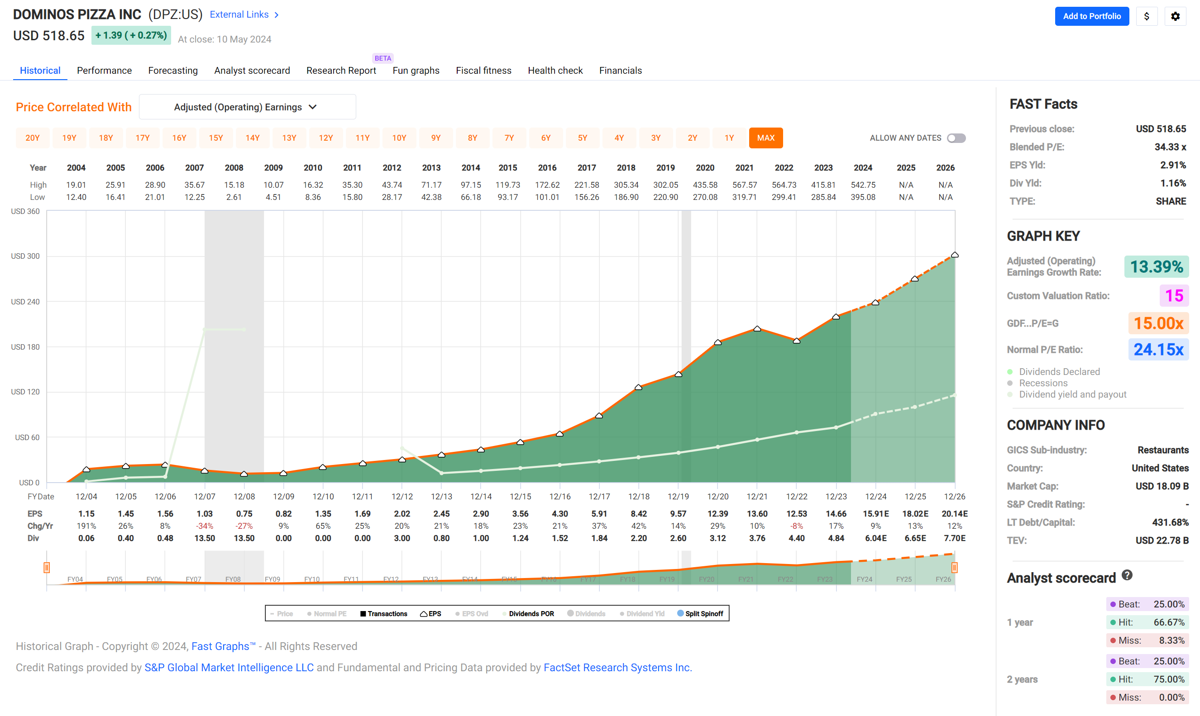
Task: Click Recessions graph key item
Action: pos(1037,383)
